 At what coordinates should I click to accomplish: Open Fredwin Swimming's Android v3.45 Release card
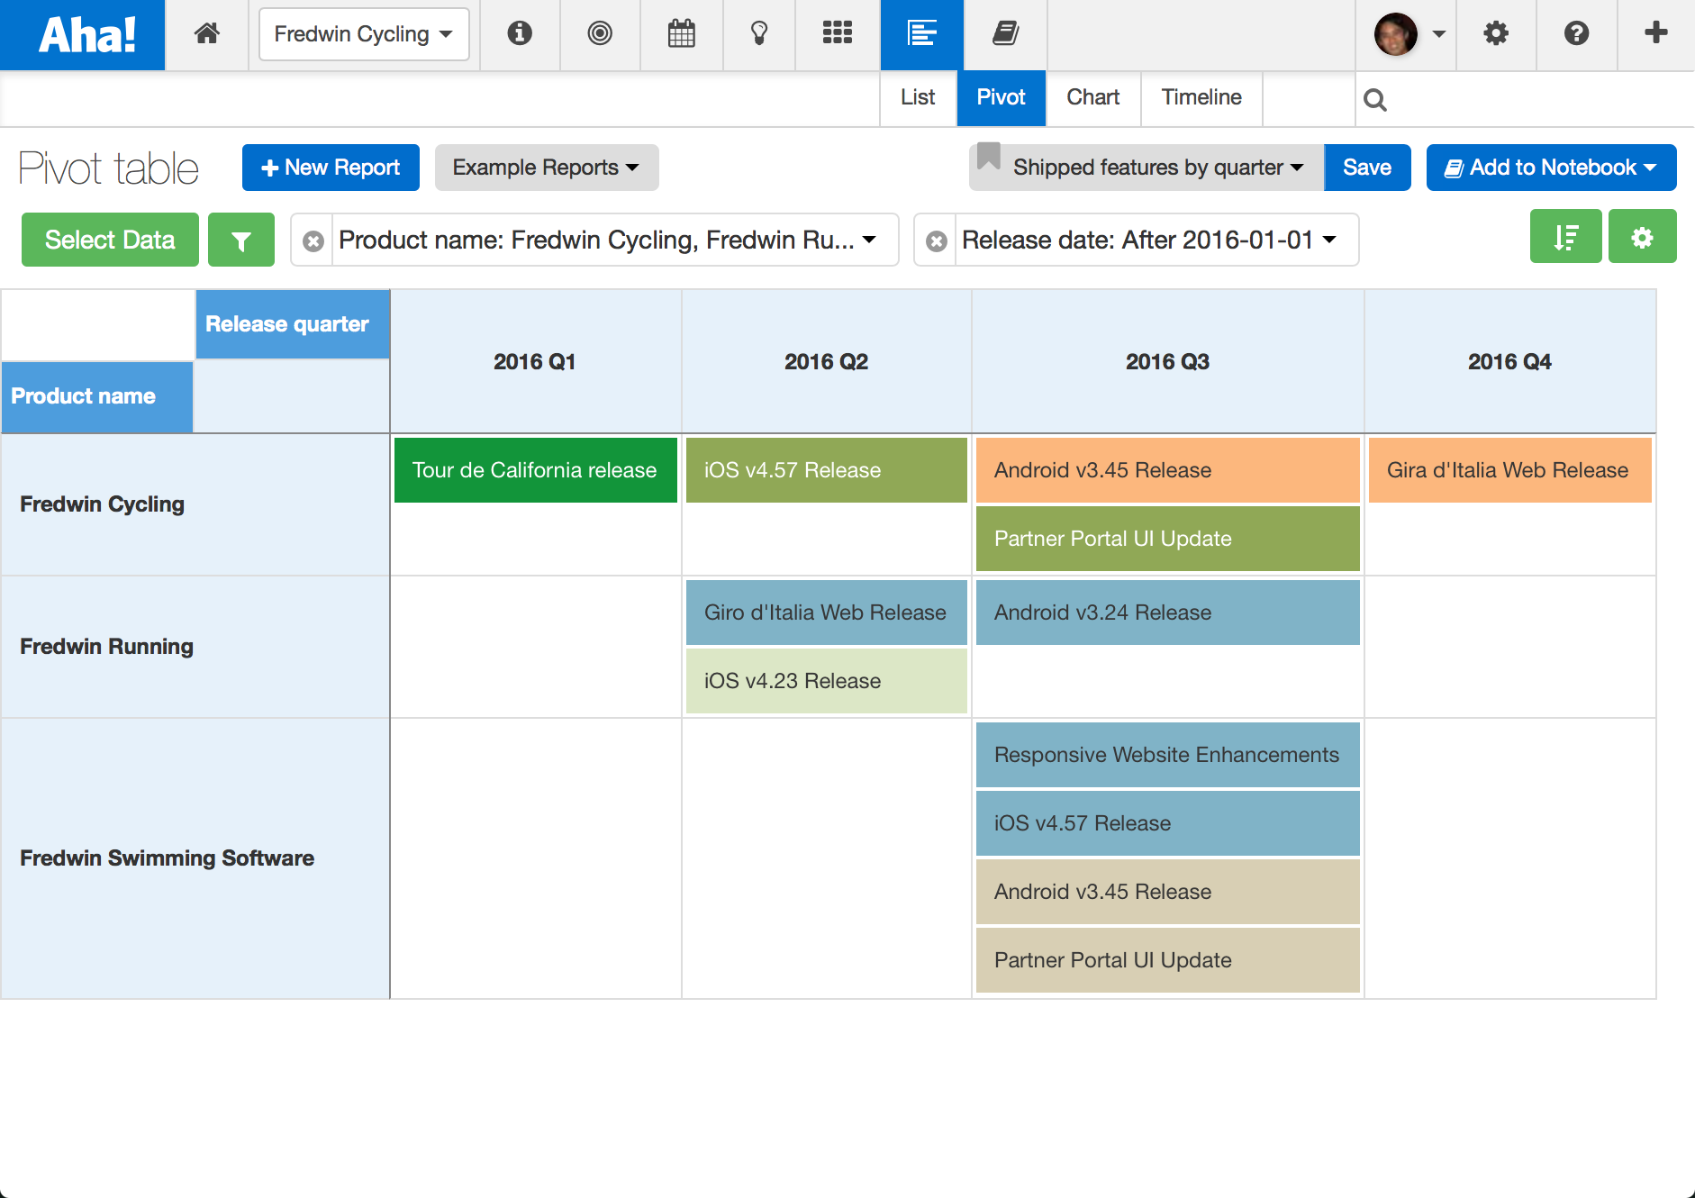pyautogui.click(x=1168, y=892)
